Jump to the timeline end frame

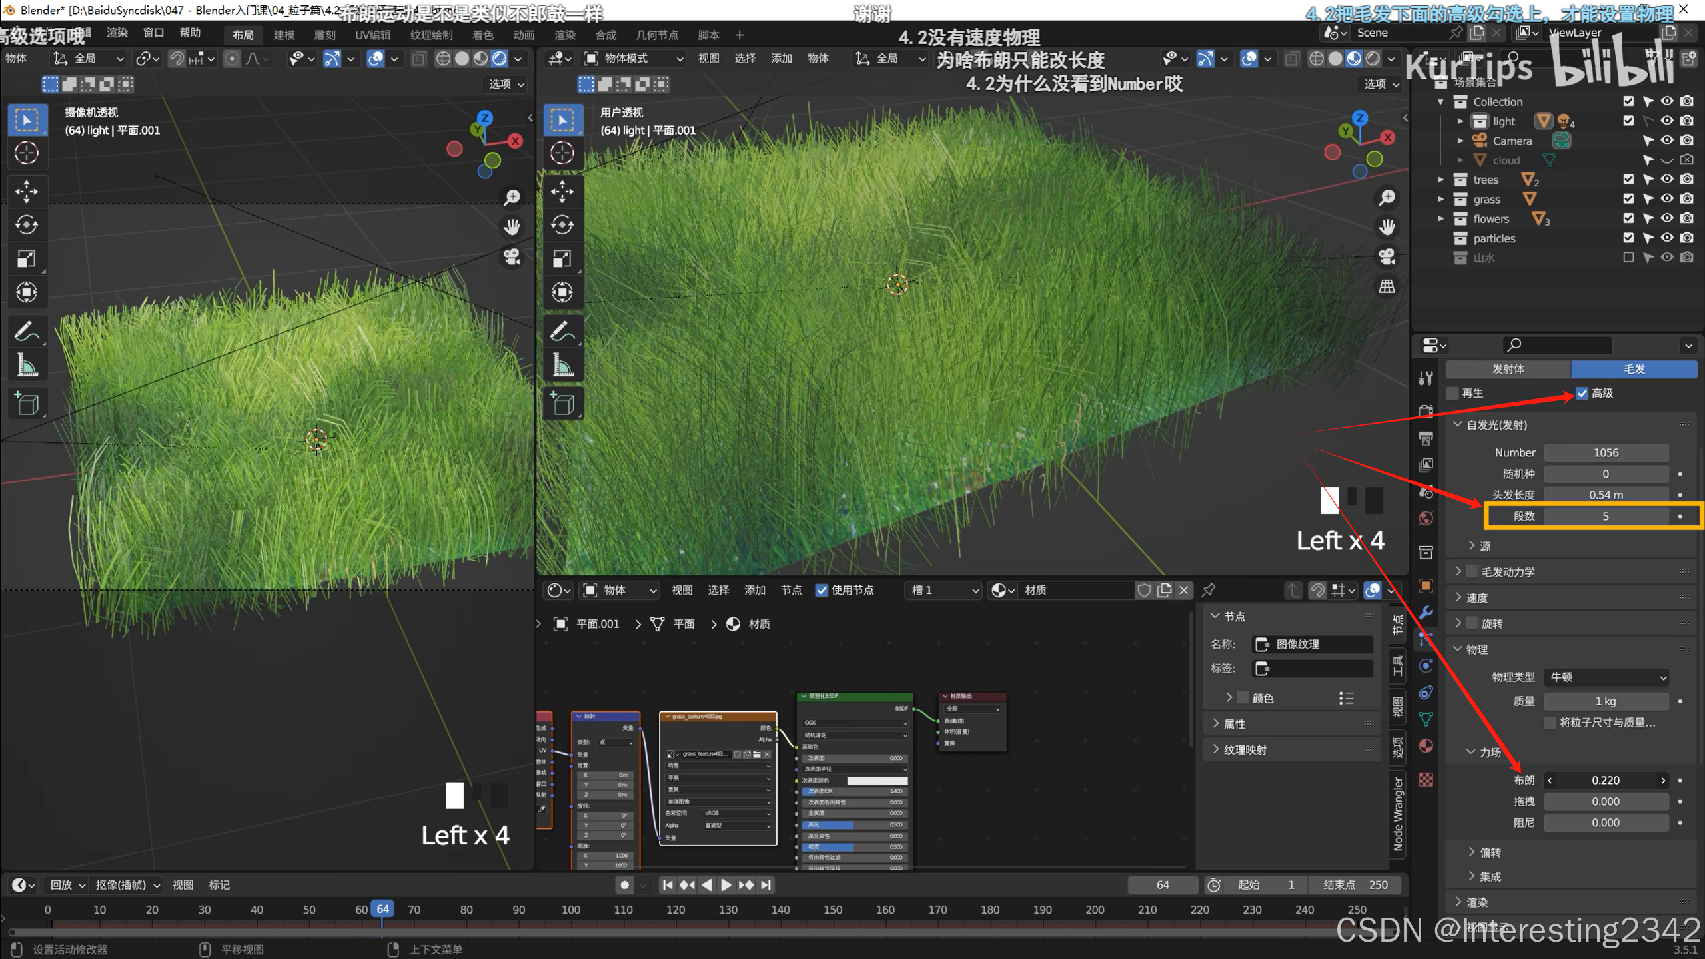[x=766, y=885]
